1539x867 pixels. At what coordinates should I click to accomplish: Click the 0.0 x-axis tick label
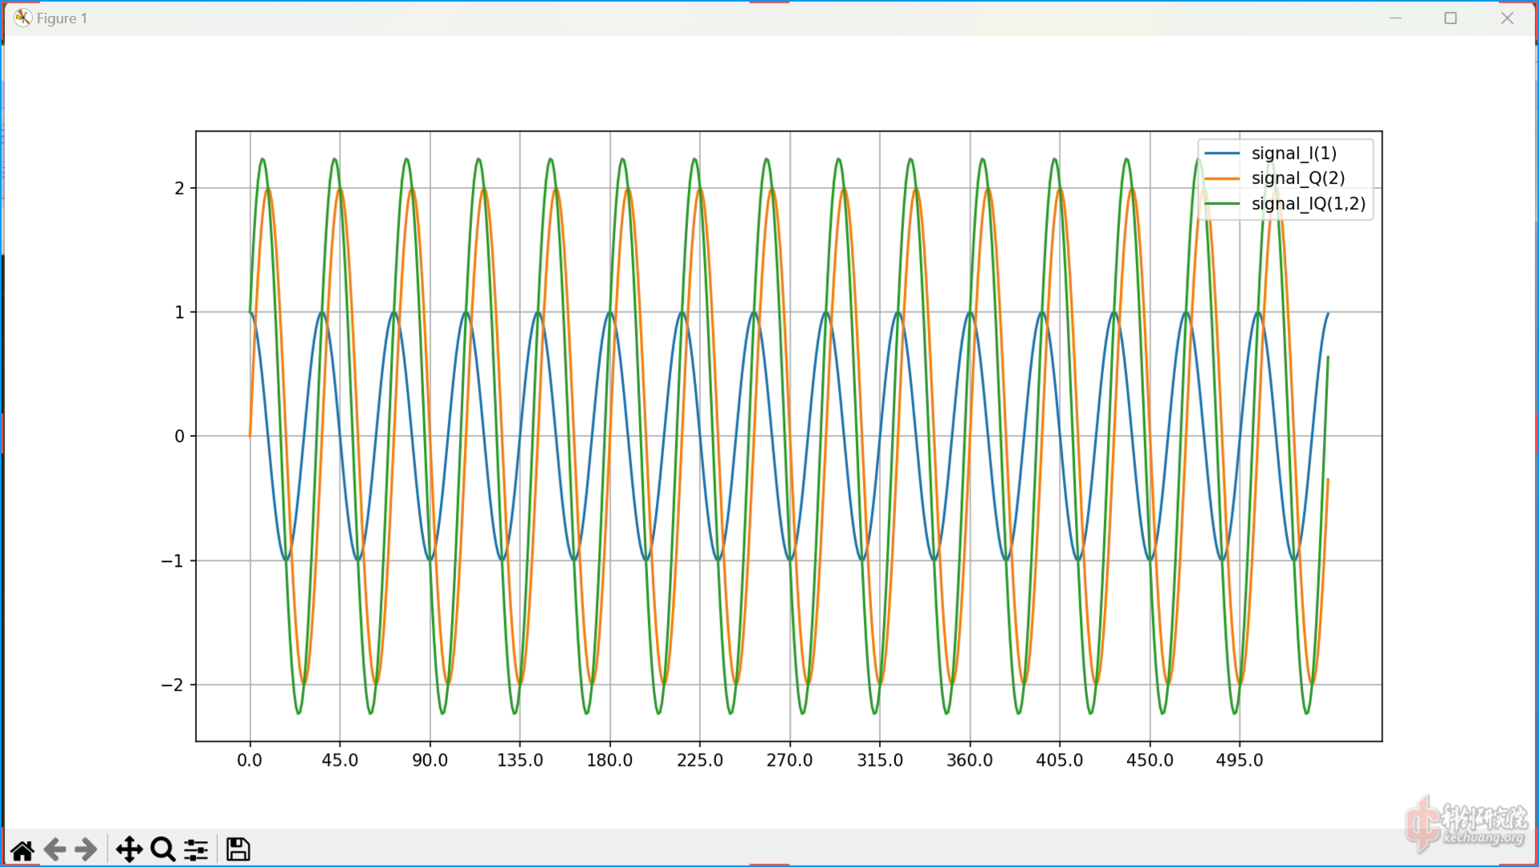pyautogui.click(x=250, y=760)
